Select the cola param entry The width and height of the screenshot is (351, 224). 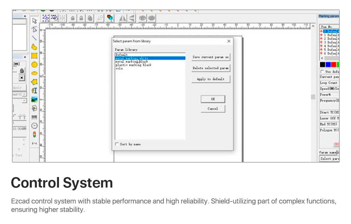point(150,68)
